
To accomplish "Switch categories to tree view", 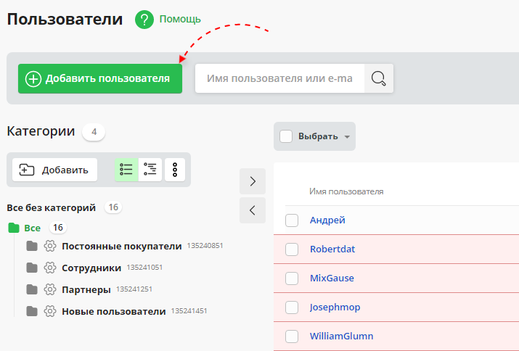I will [150, 170].
